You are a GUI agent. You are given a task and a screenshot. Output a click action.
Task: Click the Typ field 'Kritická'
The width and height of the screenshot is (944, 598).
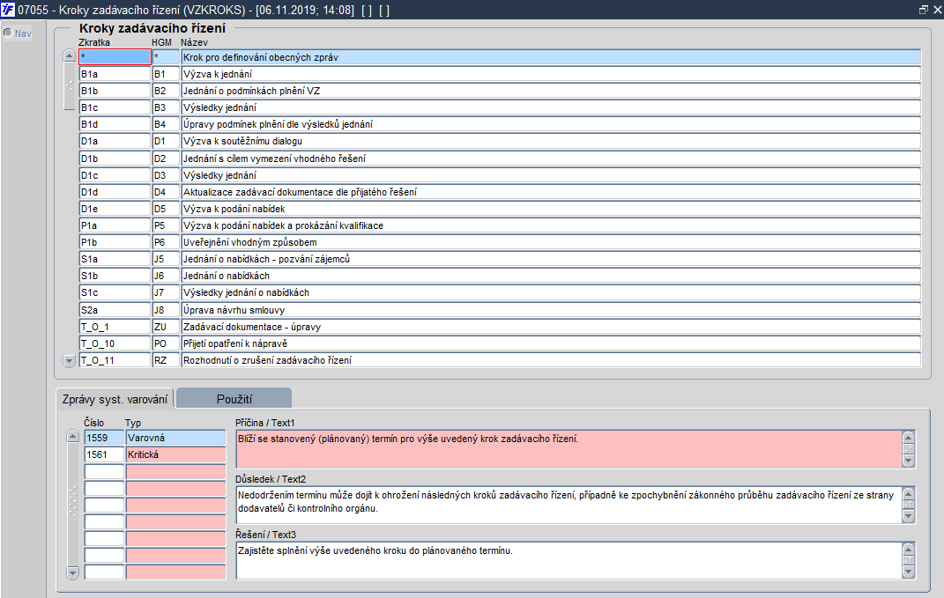coord(175,454)
